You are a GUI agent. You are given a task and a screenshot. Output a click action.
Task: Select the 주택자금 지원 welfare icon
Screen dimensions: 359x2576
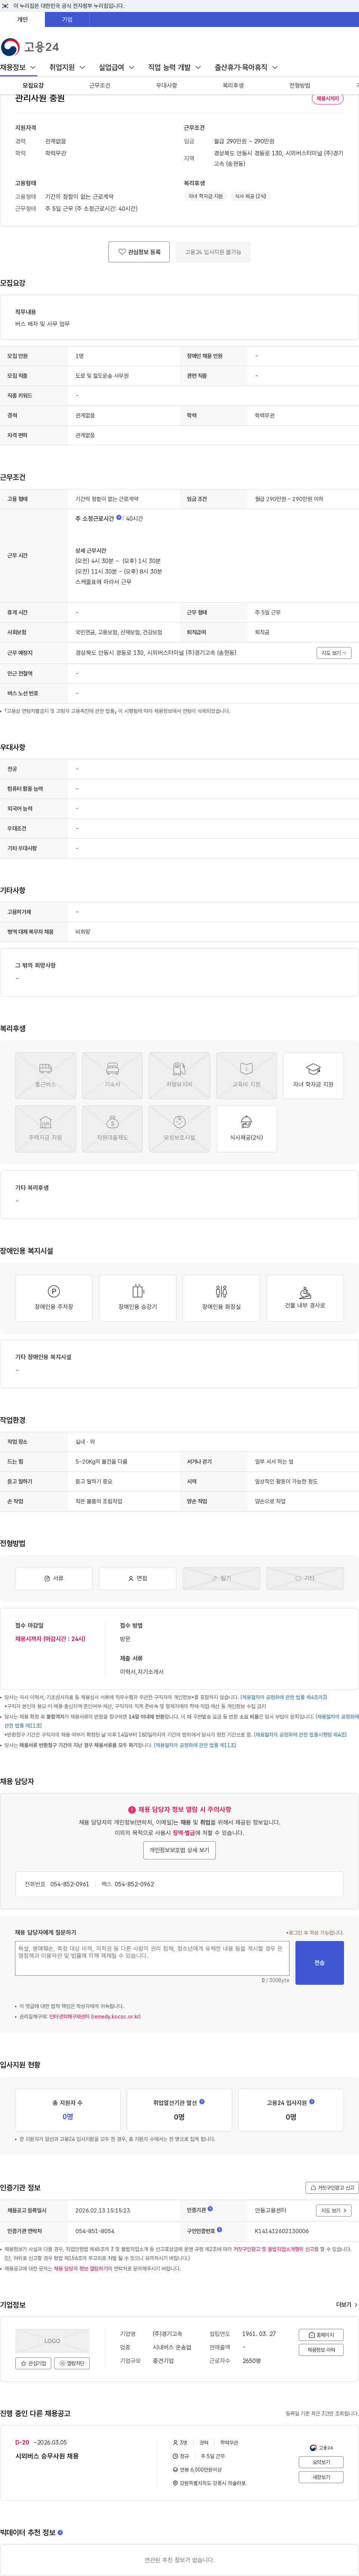[45, 1129]
